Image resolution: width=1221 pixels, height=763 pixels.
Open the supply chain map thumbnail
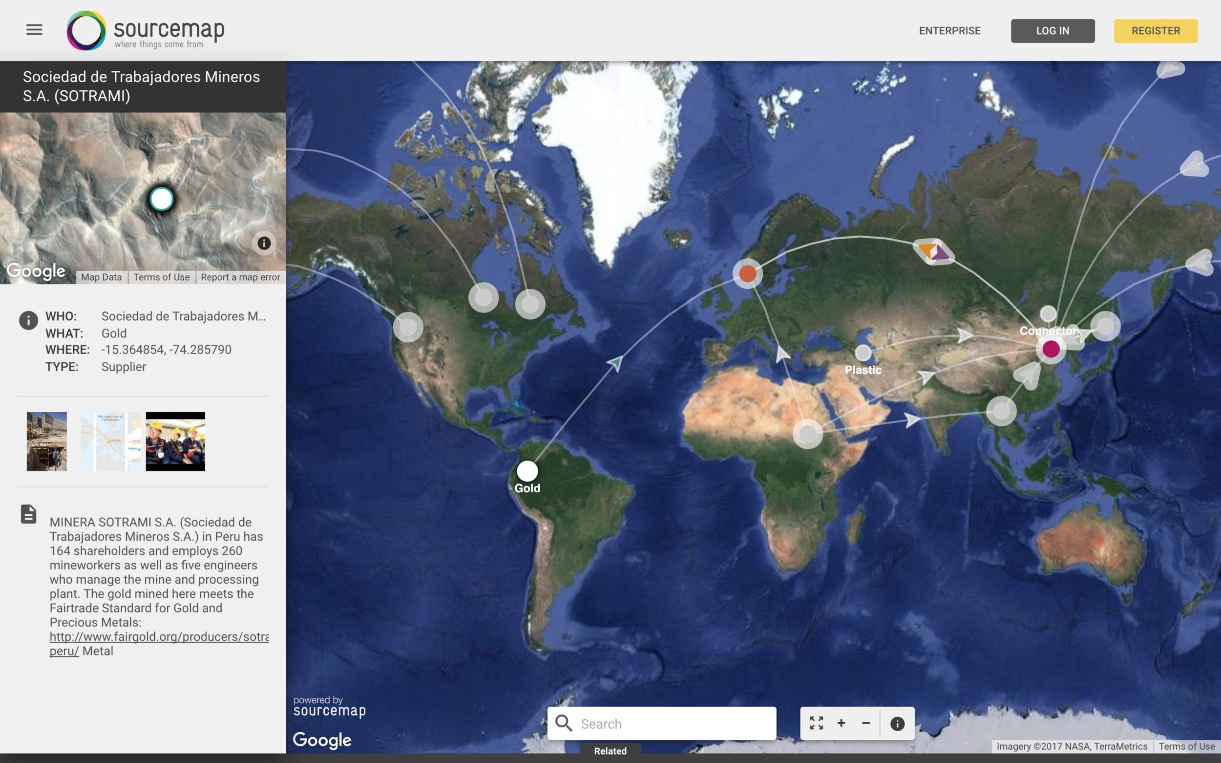point(111,441)
